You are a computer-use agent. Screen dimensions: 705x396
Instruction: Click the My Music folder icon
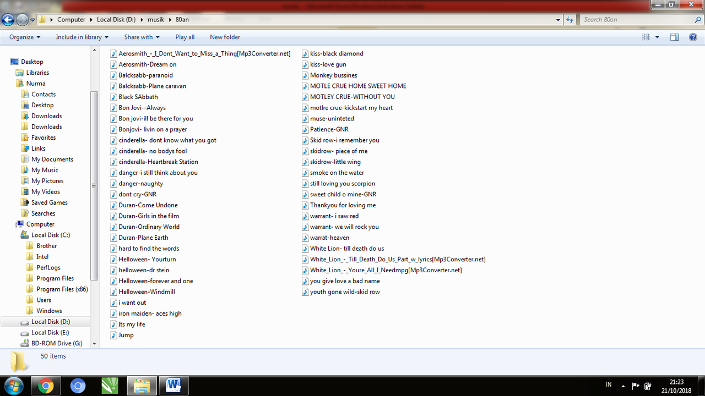coord(25,170)
